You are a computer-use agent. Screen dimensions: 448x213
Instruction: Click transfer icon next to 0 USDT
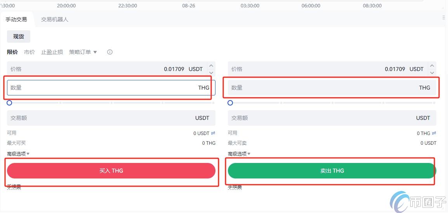tap(213, 133)
